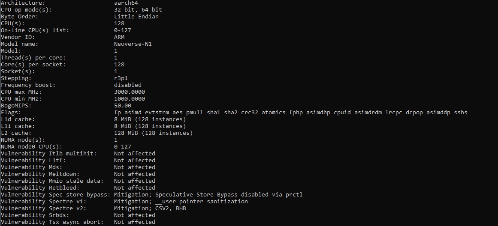Click the Little Endian byte order text
Image resolution: width=498 pixels, height=226 pixels.
click(136, 16)
